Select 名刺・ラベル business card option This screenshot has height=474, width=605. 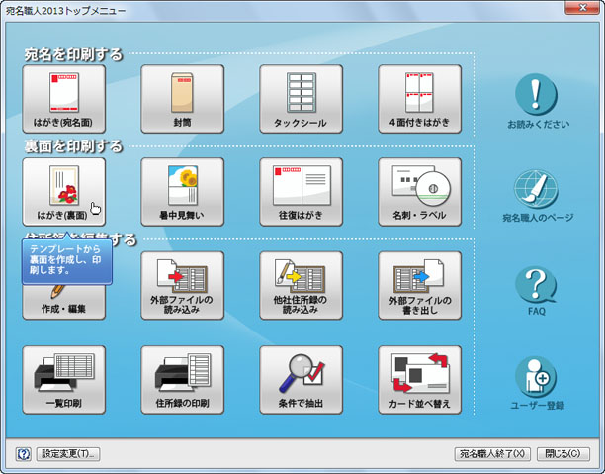(x=419, y=191)
